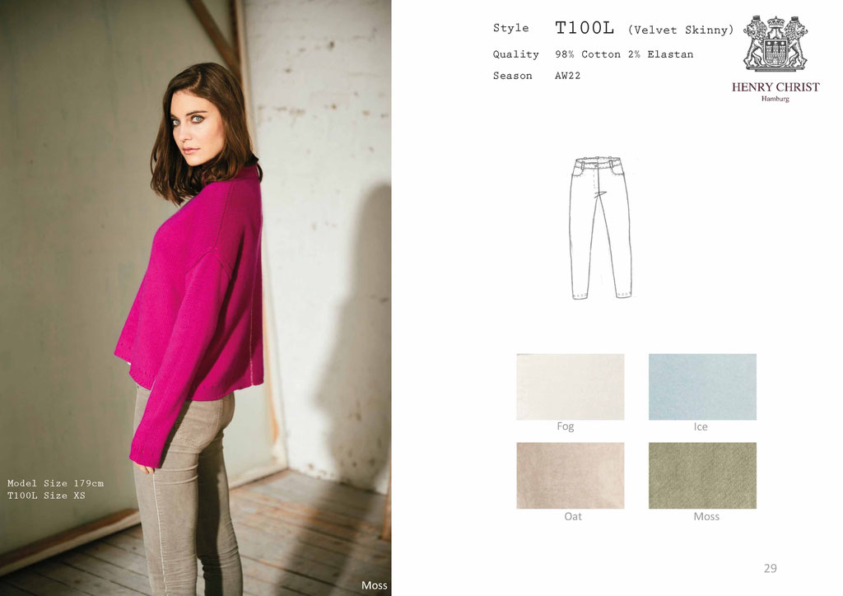This screenshot has width=843, height=596.
Task: Select the Oat beige color swatch
Action: coord(571,476)
